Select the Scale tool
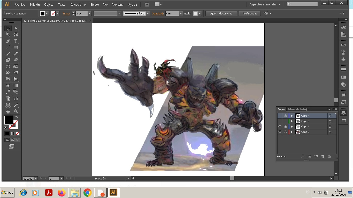Viewport: 353px width, 198px height. (16, 67)
